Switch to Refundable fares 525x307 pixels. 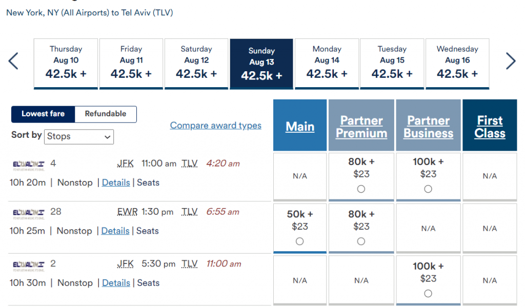(105, 114)
